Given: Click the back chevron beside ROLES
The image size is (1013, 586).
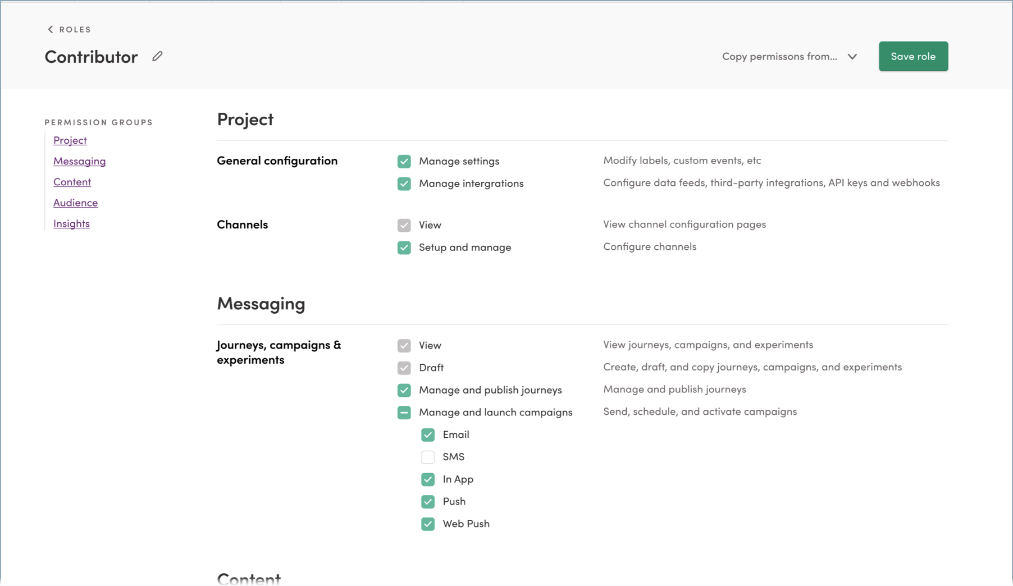Looking at the screenshot, I should point(51,29).
